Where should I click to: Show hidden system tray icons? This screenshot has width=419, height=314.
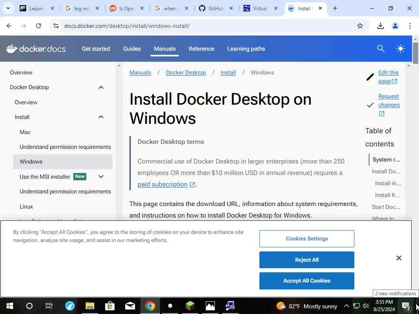[x=346, y=306]
